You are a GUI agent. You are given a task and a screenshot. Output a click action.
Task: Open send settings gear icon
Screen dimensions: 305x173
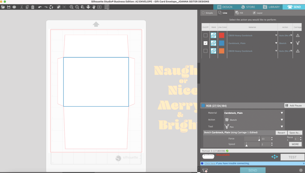tap(301, 170)
